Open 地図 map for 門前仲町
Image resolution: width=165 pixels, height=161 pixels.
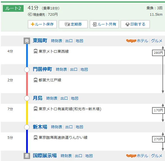84,69
